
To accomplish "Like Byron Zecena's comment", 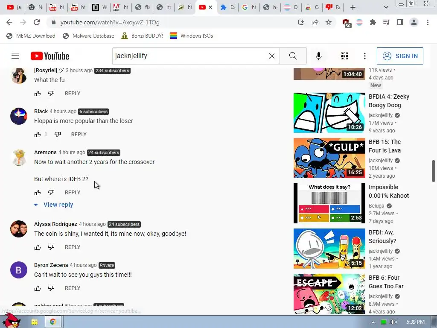I will (38, 288).
